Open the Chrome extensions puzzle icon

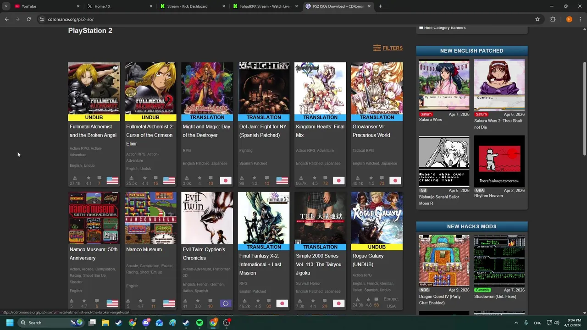[x=553, y=19]
